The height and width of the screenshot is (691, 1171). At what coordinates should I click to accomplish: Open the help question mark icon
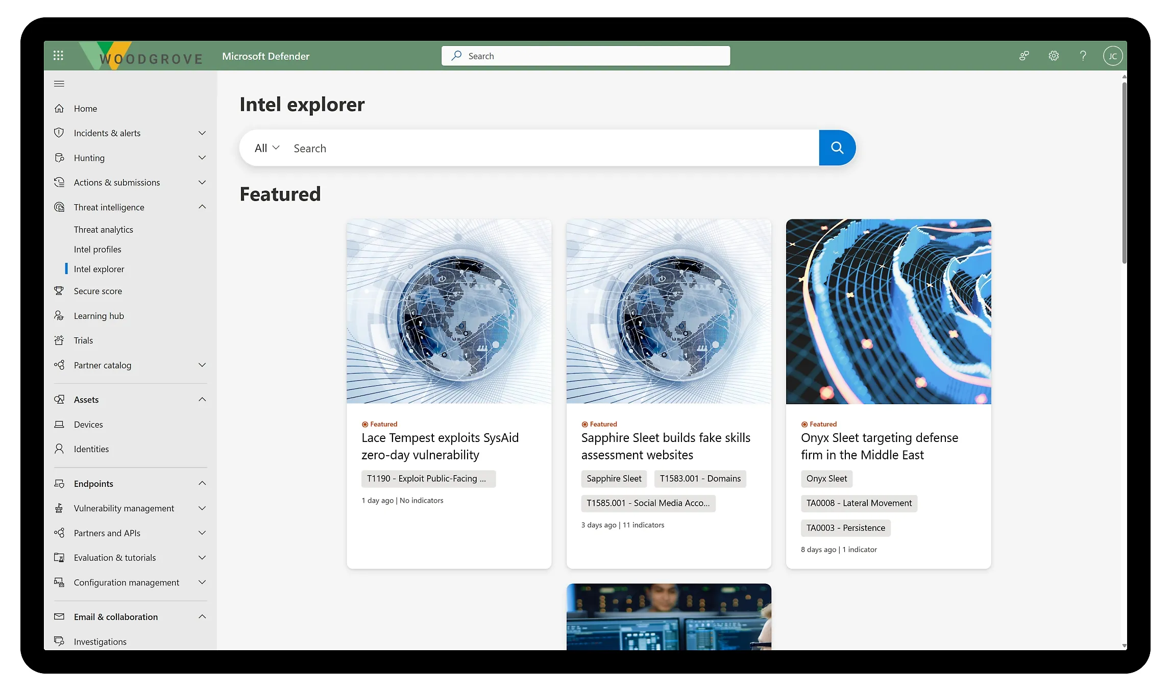[1083, 56]
